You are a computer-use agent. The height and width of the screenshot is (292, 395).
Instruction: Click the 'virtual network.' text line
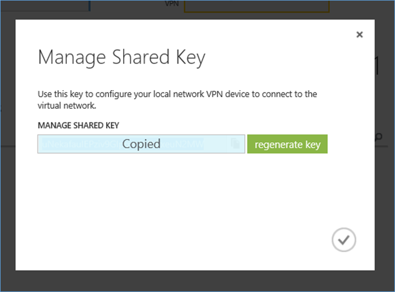pos(67,106)
